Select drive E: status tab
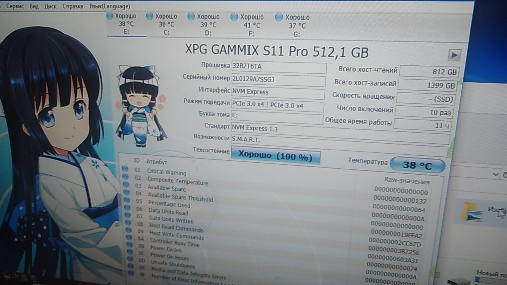 pyautogui.click(x=126, y=24)
